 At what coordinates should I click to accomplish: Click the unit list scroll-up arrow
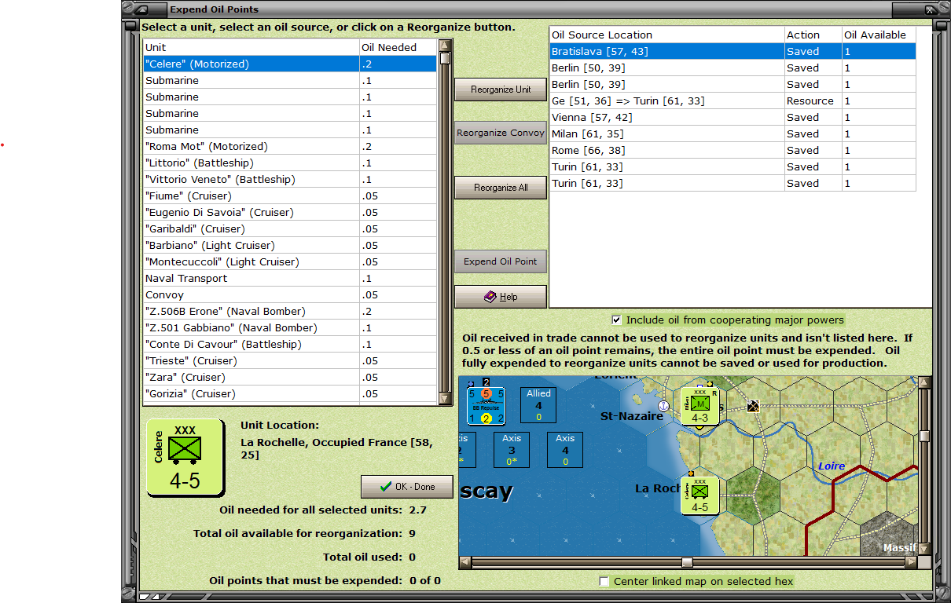click(x=445, y=46)
